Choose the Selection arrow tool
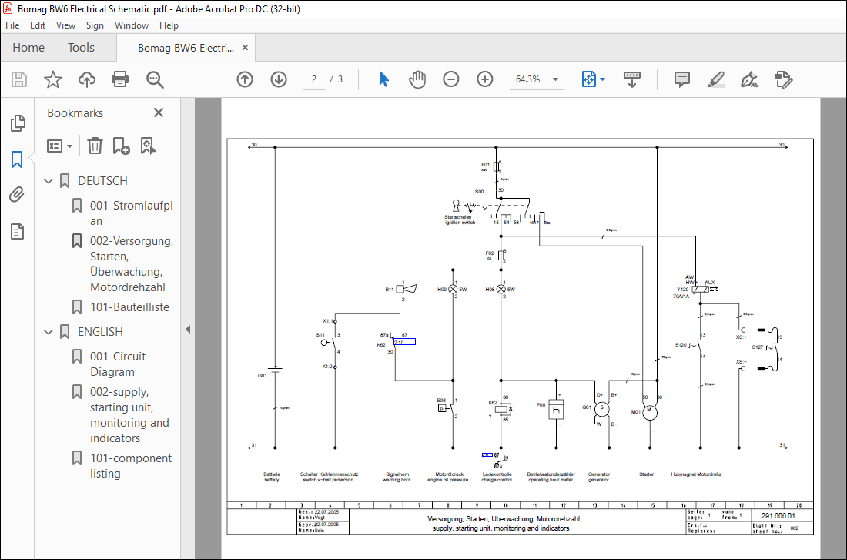The height and width of the screenshot is (560, 847). (384, 79)
